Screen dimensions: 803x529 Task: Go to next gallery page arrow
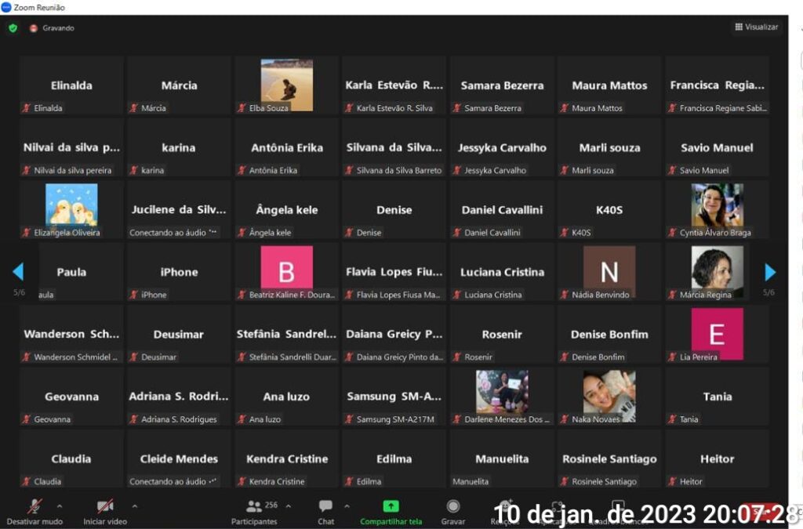pyautogui.click(x=770, y=272)
